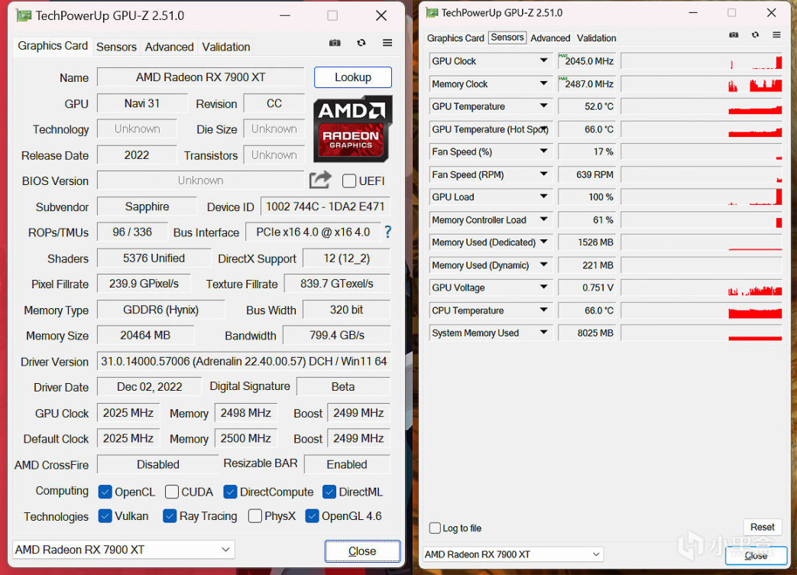Switch to Sensors tab in left window
Image resolution: width=797 pixels, height=575 pixels.
click(x=116, y=47)
